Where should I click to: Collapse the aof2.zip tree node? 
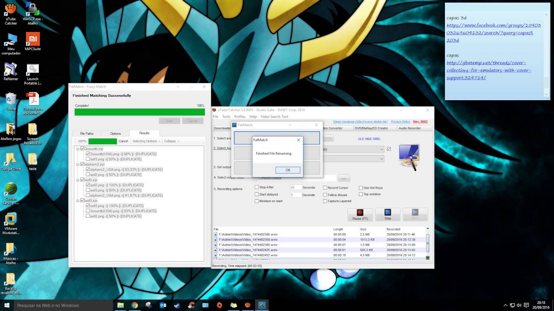pyautogui.click(x=78, y=180)
